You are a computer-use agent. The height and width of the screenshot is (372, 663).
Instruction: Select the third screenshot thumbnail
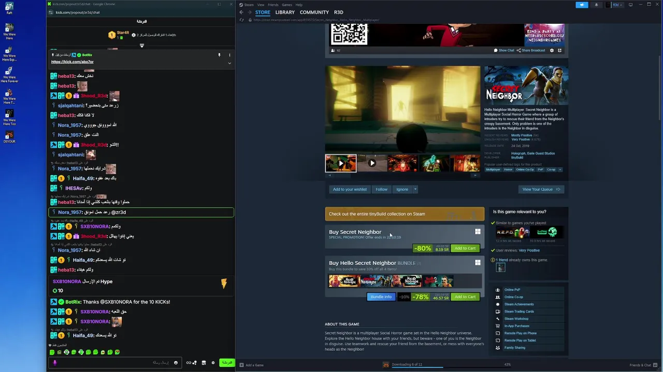402,163
